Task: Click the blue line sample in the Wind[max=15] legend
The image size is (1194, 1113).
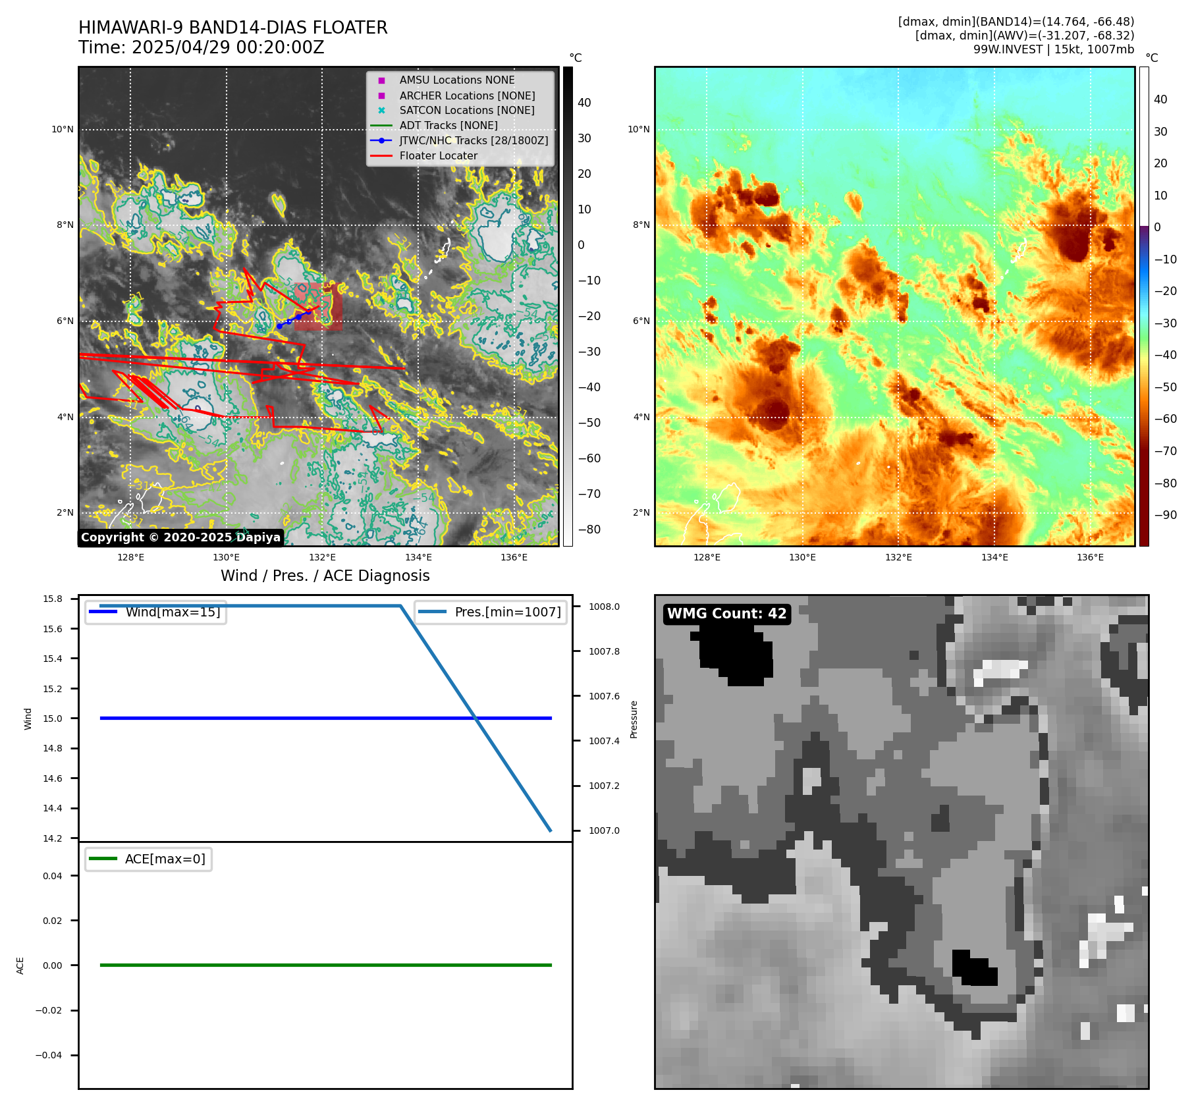Action: (103, 612)
